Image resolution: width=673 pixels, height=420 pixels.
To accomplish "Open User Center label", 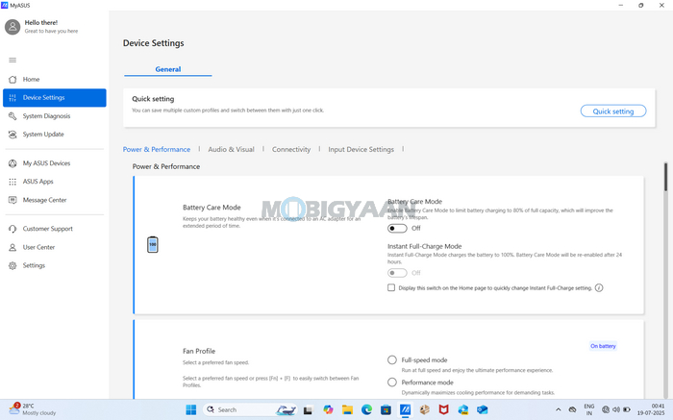I will tap(38, 248).
